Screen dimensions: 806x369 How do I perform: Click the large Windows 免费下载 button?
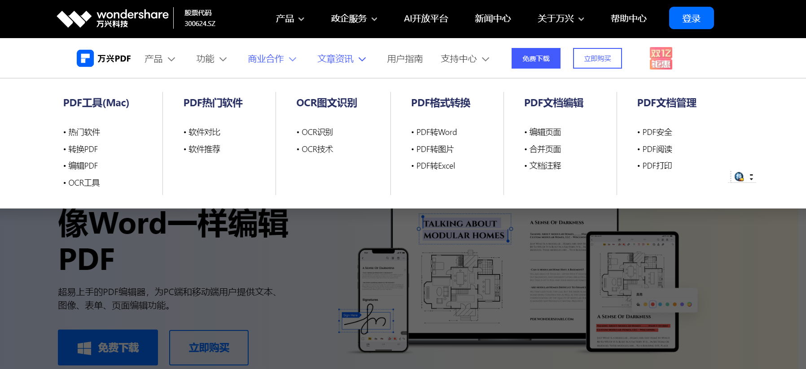tap(108, 347)
